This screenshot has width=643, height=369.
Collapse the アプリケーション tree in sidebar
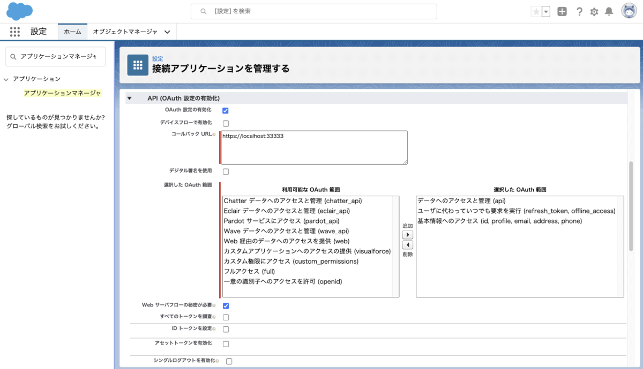5,78
